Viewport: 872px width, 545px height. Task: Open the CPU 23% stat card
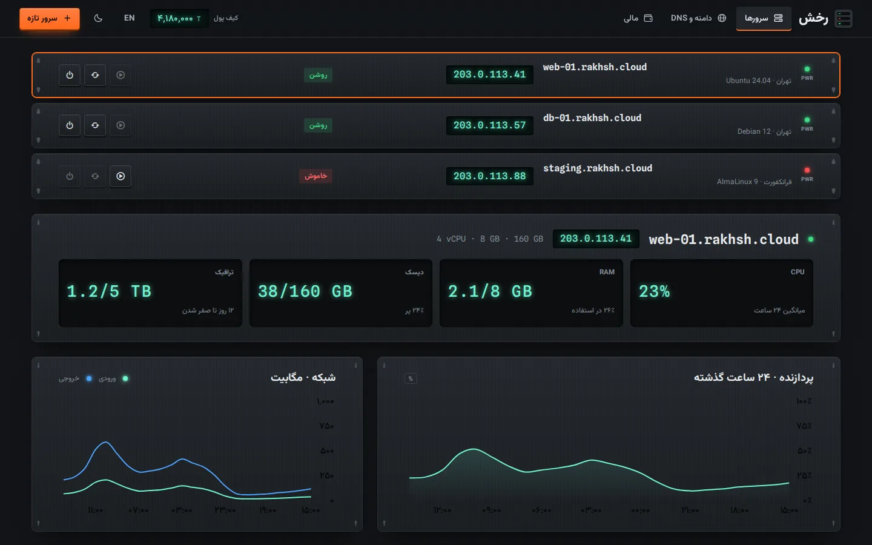coord(722,293)
